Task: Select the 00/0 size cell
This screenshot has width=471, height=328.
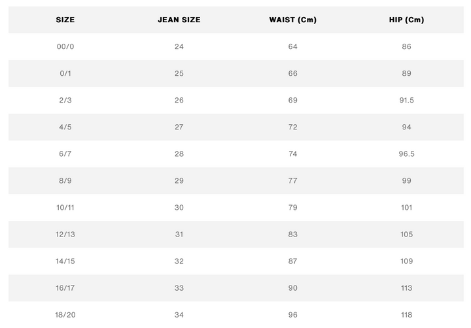Action: (x=65, y=46)
